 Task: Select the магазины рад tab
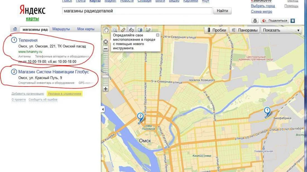(x=35, y=30)
